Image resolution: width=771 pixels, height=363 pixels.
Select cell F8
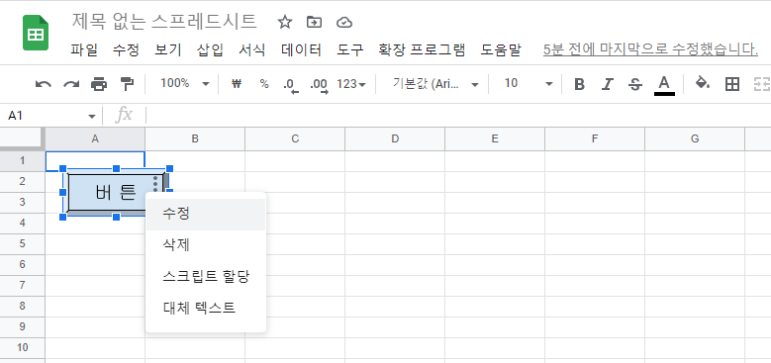click(x=595, y=307)
